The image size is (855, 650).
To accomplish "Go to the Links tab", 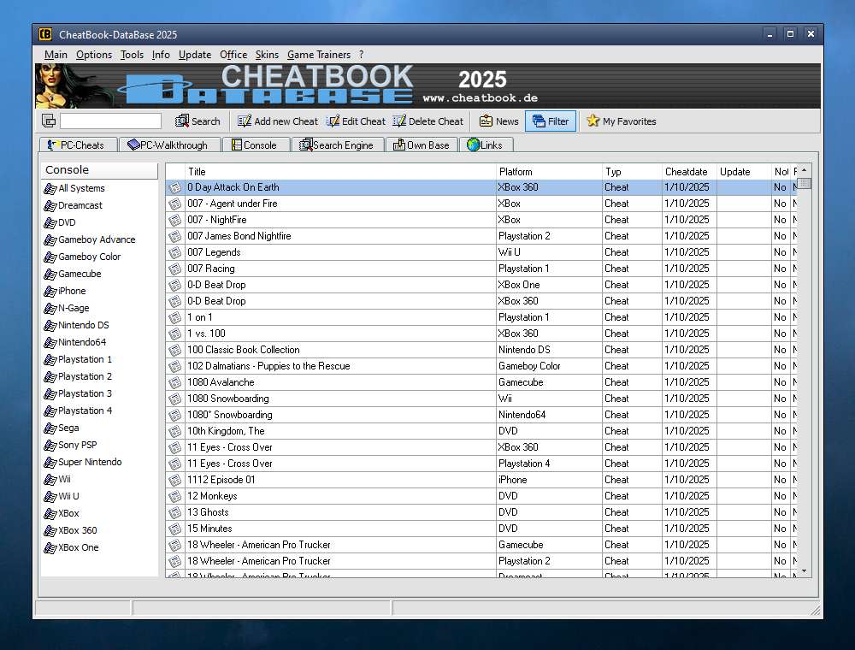I will tap(486, 145).
